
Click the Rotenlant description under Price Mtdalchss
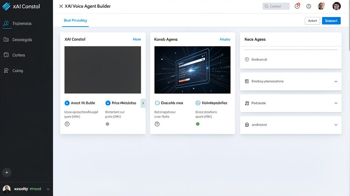[115, 114]
